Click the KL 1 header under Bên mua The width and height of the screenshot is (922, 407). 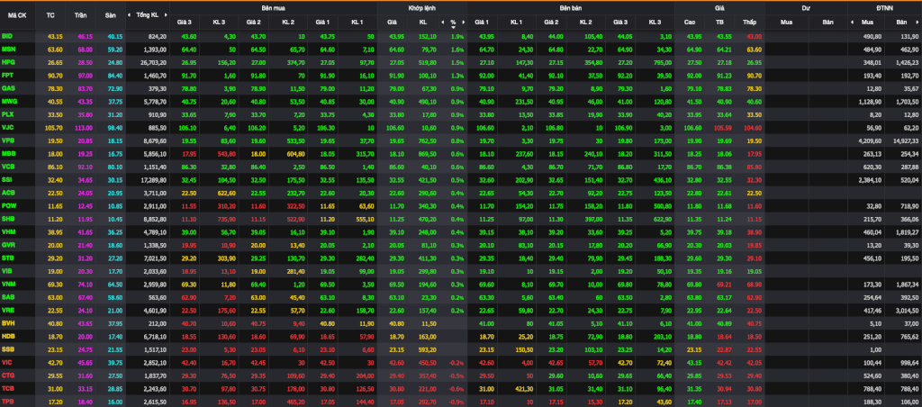[357, 23]
